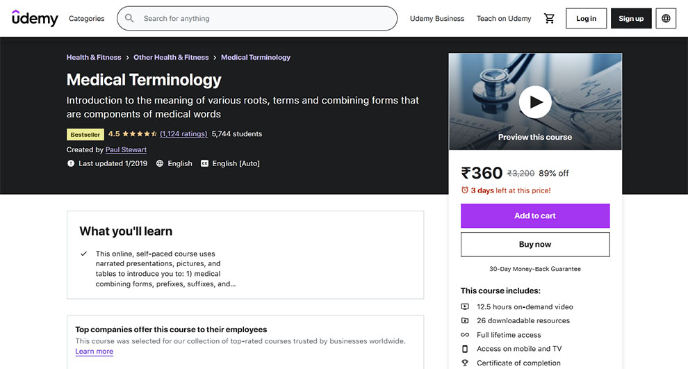Click the Add to cart button
The width and height of the screenshot is (688, 369).
(535, 216)
